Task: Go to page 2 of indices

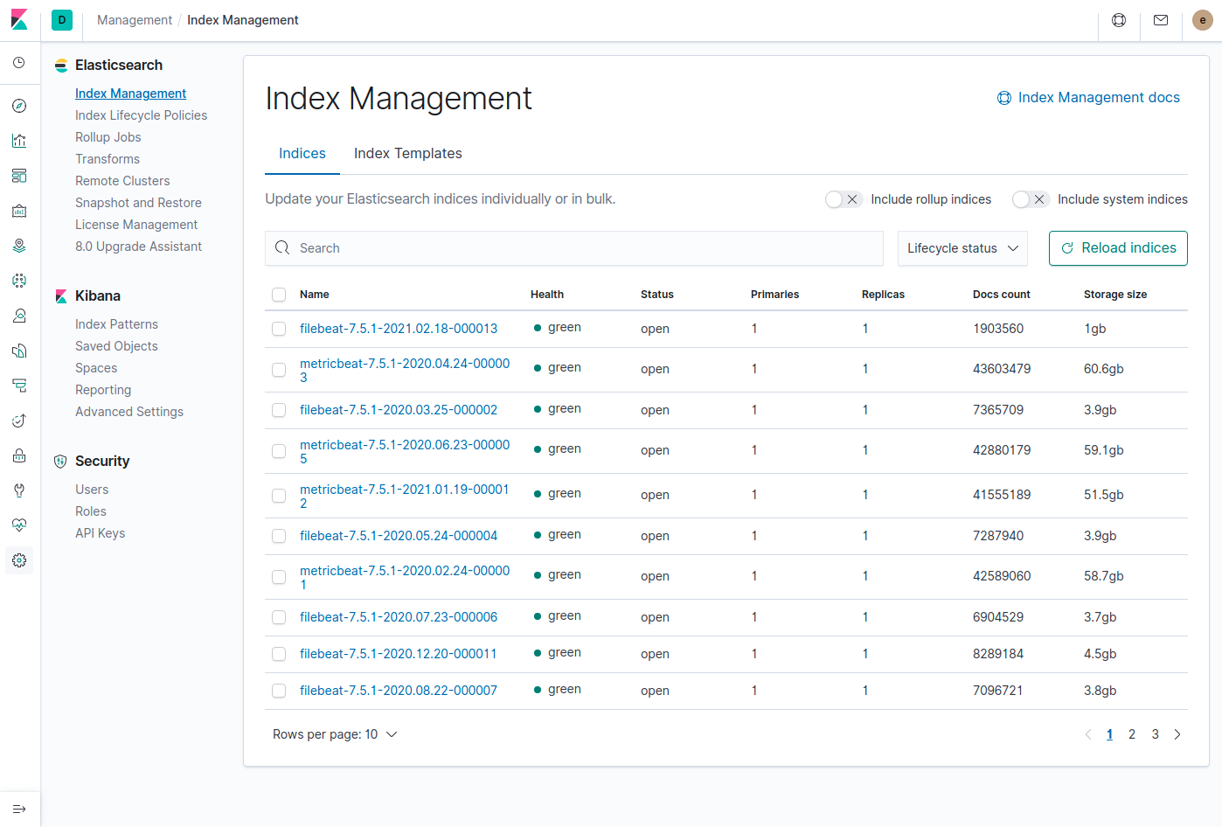Action: [1132, 734]
